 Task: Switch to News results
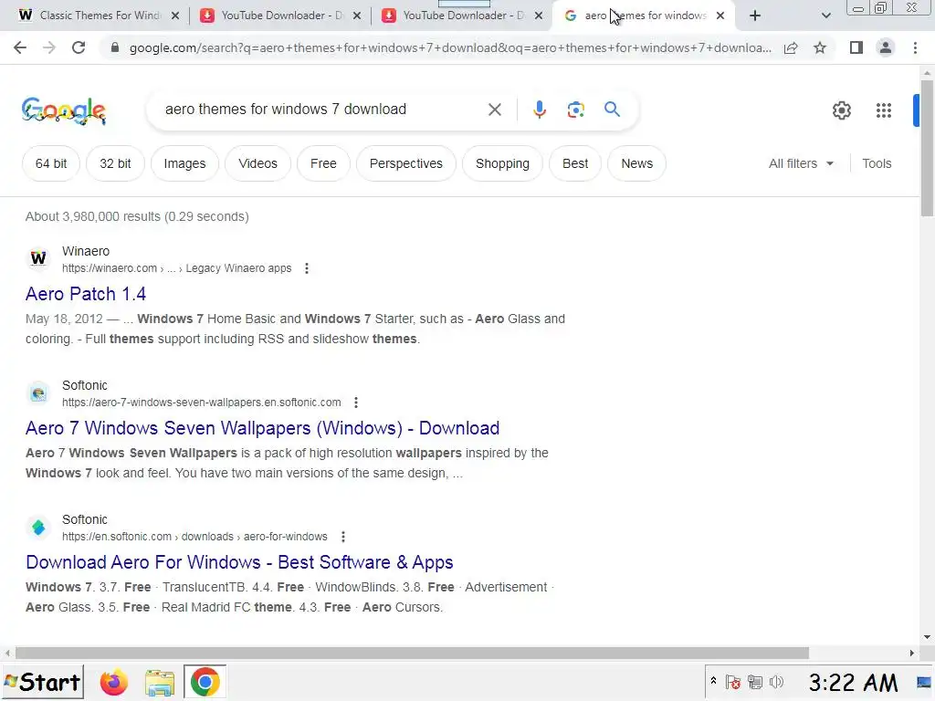(636, 163)
